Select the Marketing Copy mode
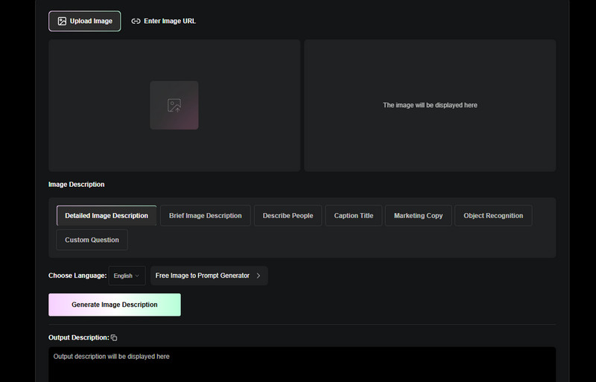Viewport: 596px width, 382px height. [x=418, y=216]
